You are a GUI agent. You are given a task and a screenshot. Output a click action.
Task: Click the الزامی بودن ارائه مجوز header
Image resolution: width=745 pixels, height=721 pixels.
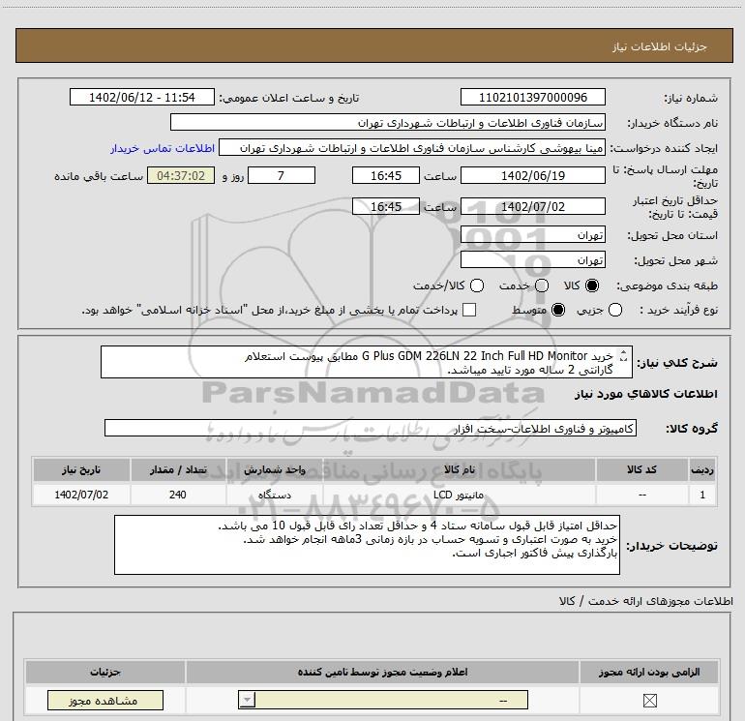click(649, 672)
